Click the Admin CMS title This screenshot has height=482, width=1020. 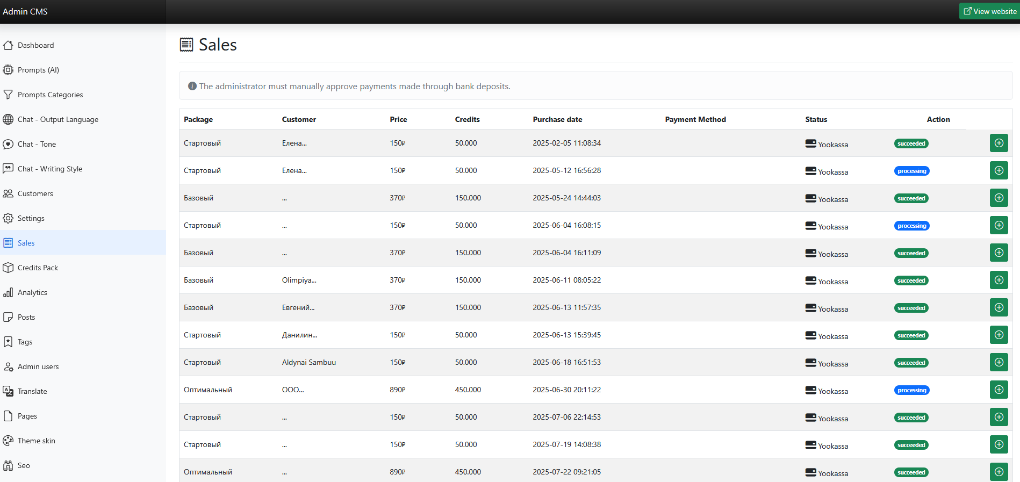click(25, 11)
